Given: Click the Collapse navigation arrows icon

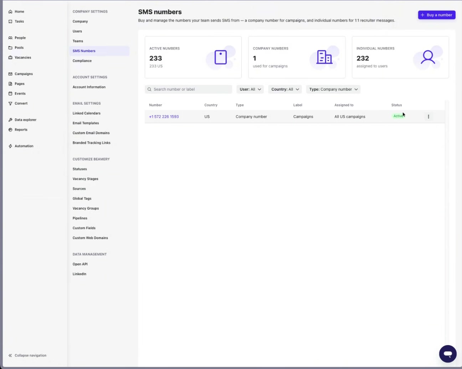Looking at the screenshot, I should point(10,355).
